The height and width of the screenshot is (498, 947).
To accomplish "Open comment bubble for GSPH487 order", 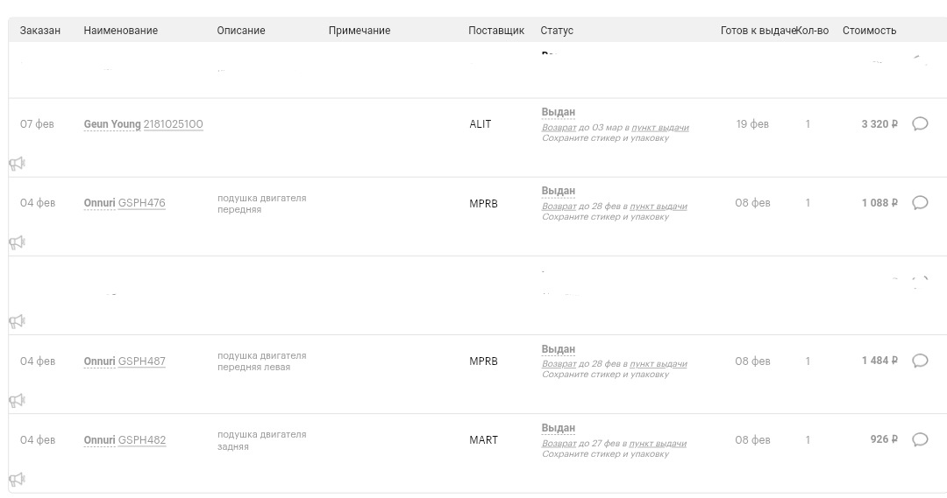I will coord(920,361).
